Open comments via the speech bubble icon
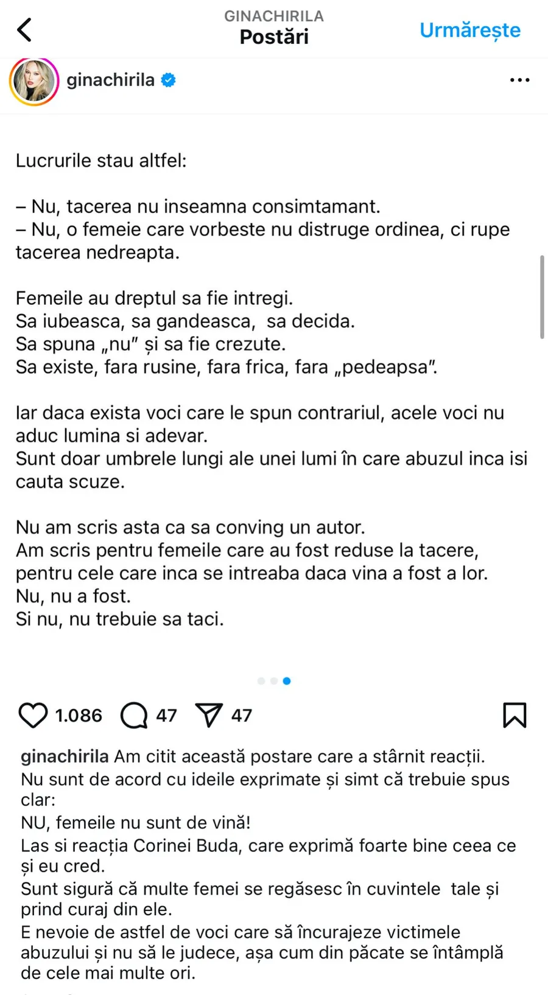 click(133, 716)
